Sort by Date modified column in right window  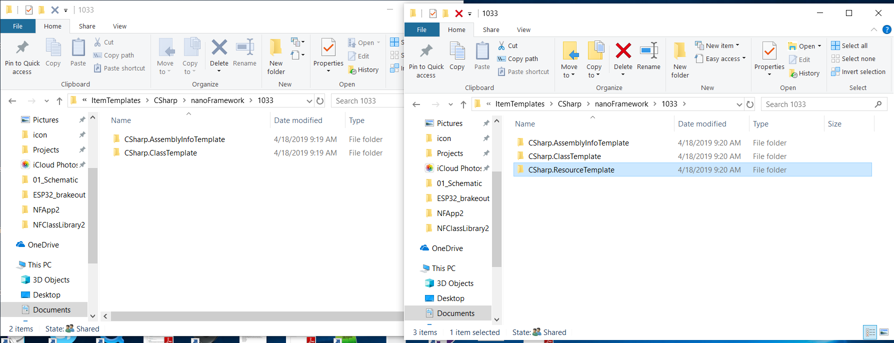pos(702,124)
